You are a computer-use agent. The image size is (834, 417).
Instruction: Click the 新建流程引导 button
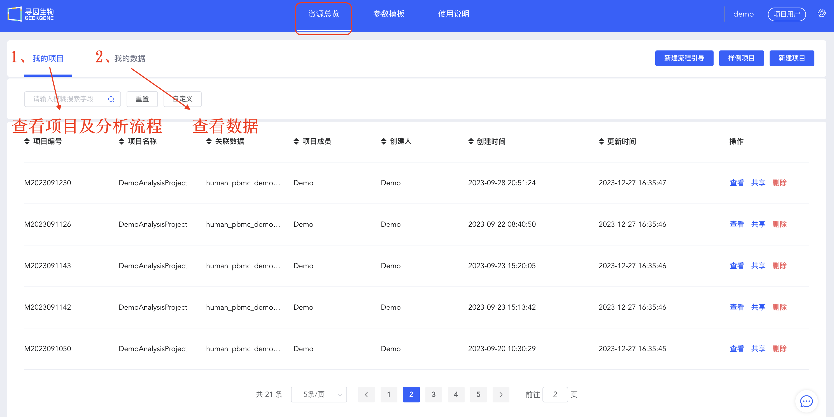click(684, 58)
